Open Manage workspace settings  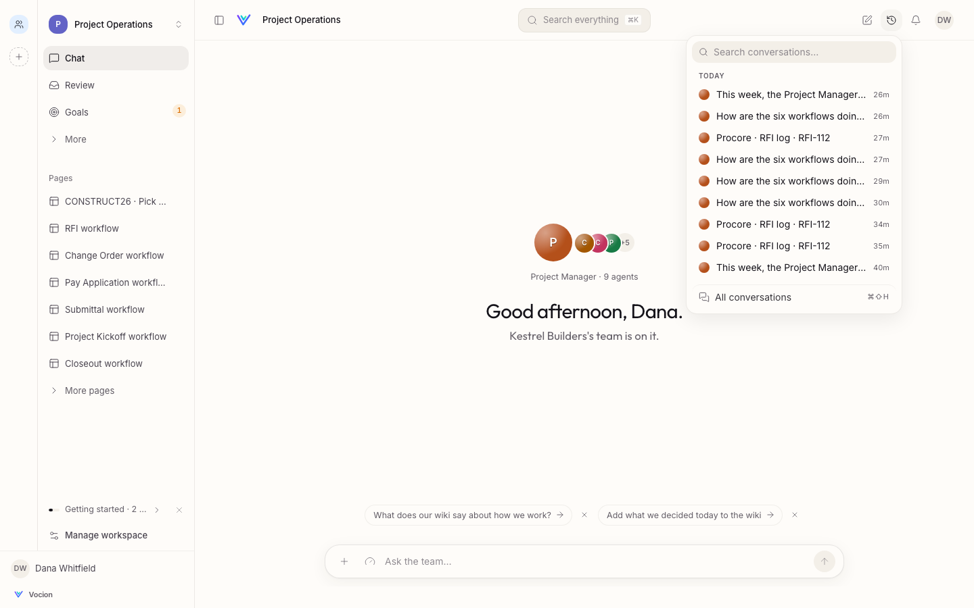(116, 535)
